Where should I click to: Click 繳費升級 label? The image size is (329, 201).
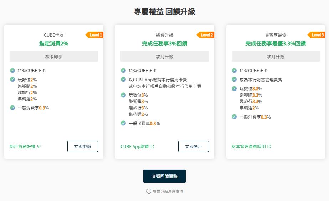pos(165,35)
